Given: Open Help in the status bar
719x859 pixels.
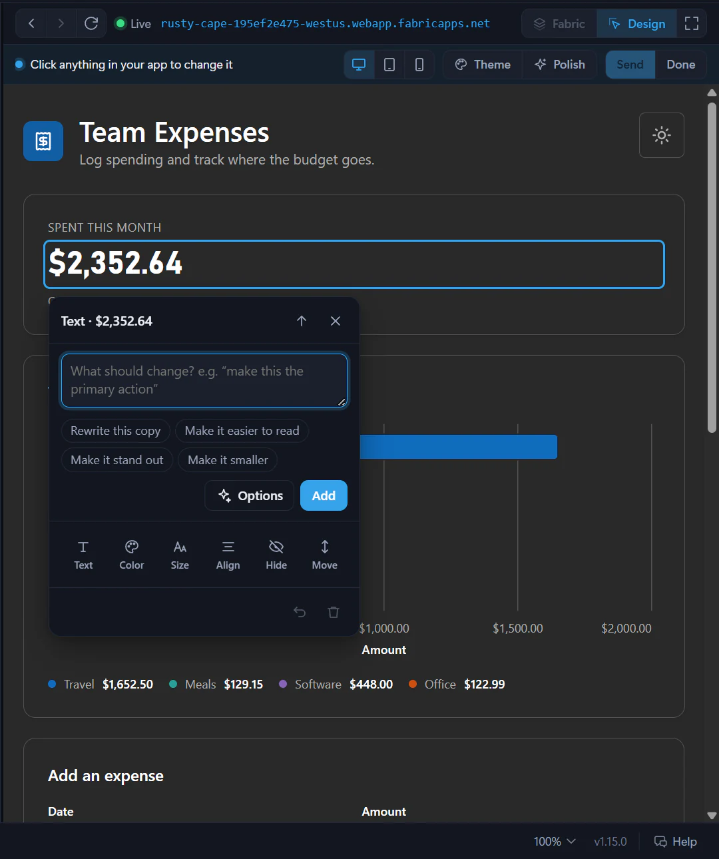Looking at the screenshot, I should click(x=676, y=842).
